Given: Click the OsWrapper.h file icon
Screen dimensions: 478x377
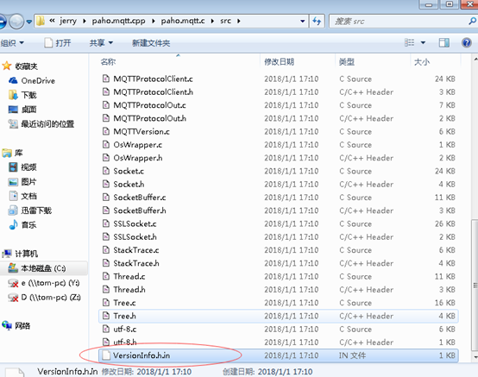Looking at the screenshot, I should point(106,158).
